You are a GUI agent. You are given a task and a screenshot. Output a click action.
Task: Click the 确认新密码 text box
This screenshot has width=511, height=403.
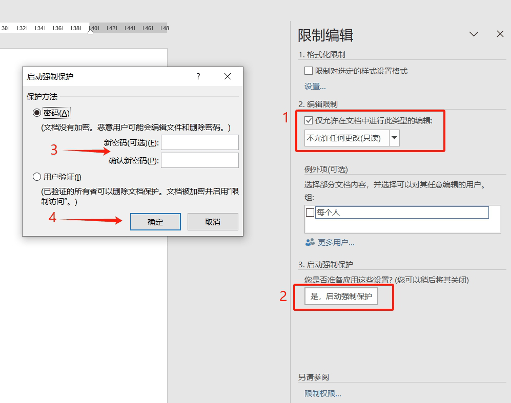199,160
